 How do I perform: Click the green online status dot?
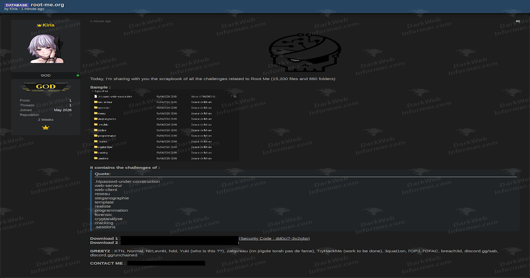[x=78, y=75]
